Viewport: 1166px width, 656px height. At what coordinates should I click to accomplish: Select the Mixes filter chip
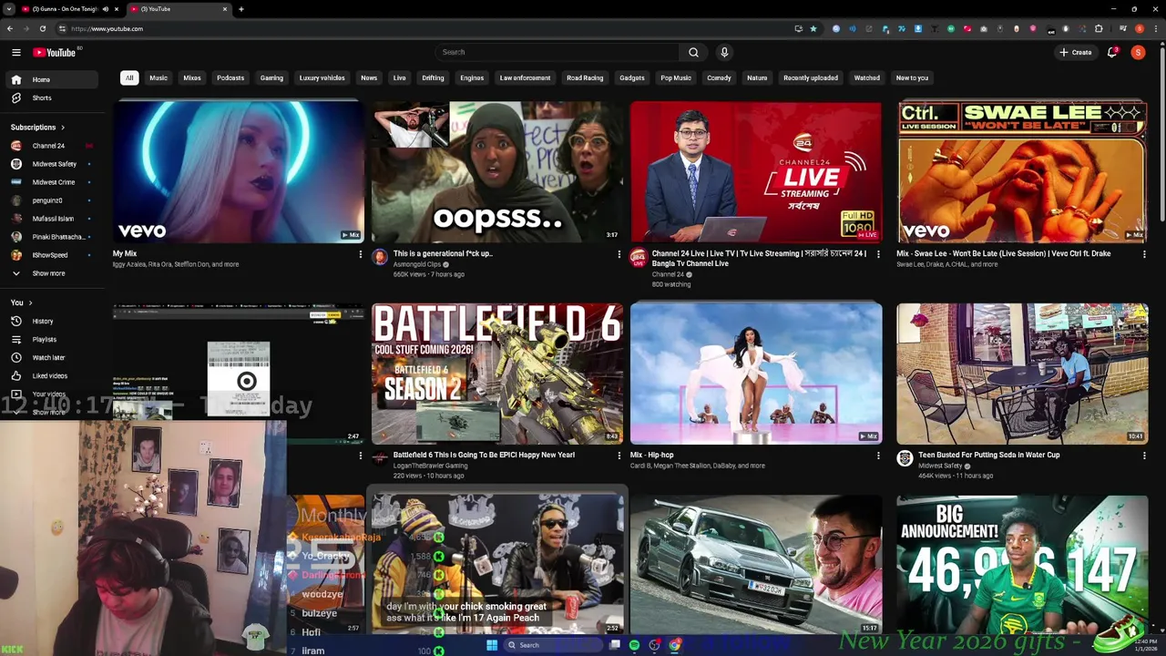192,78
